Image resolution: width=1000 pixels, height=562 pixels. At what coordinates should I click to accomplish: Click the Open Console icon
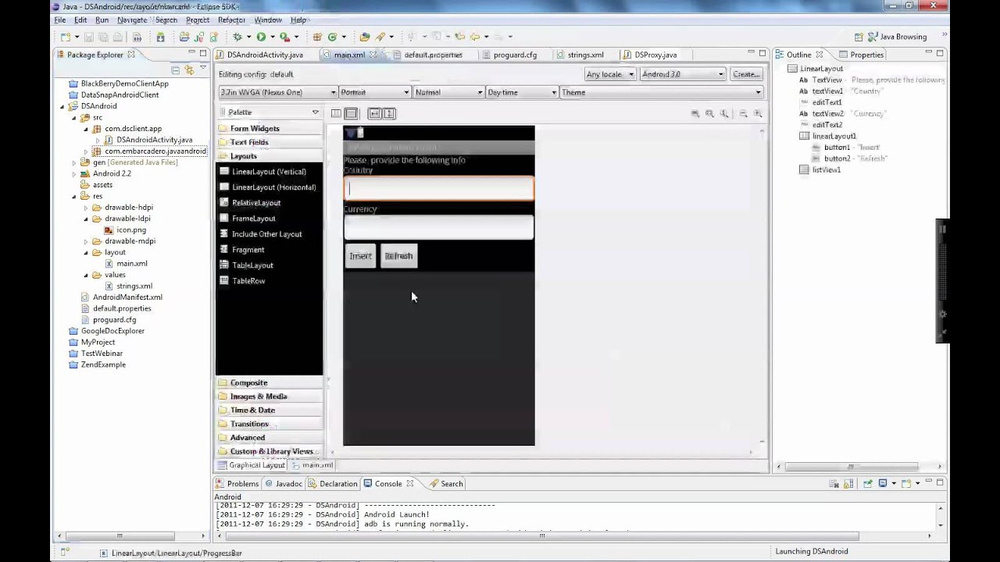(x=905, y=484)
